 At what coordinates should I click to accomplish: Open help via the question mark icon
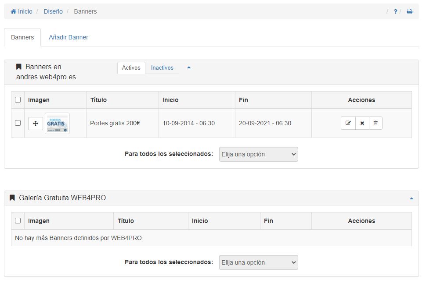pos(395,11)
